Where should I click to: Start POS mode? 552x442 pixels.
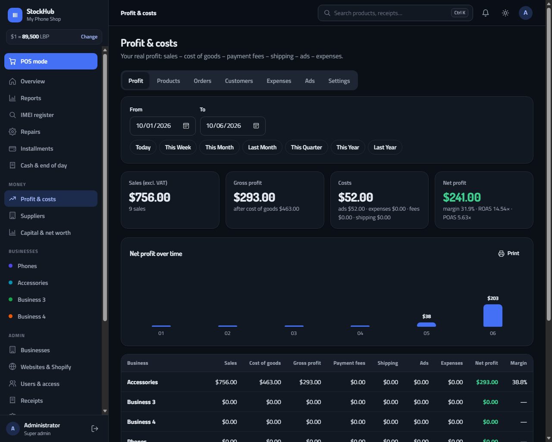[x=51, y=61]
